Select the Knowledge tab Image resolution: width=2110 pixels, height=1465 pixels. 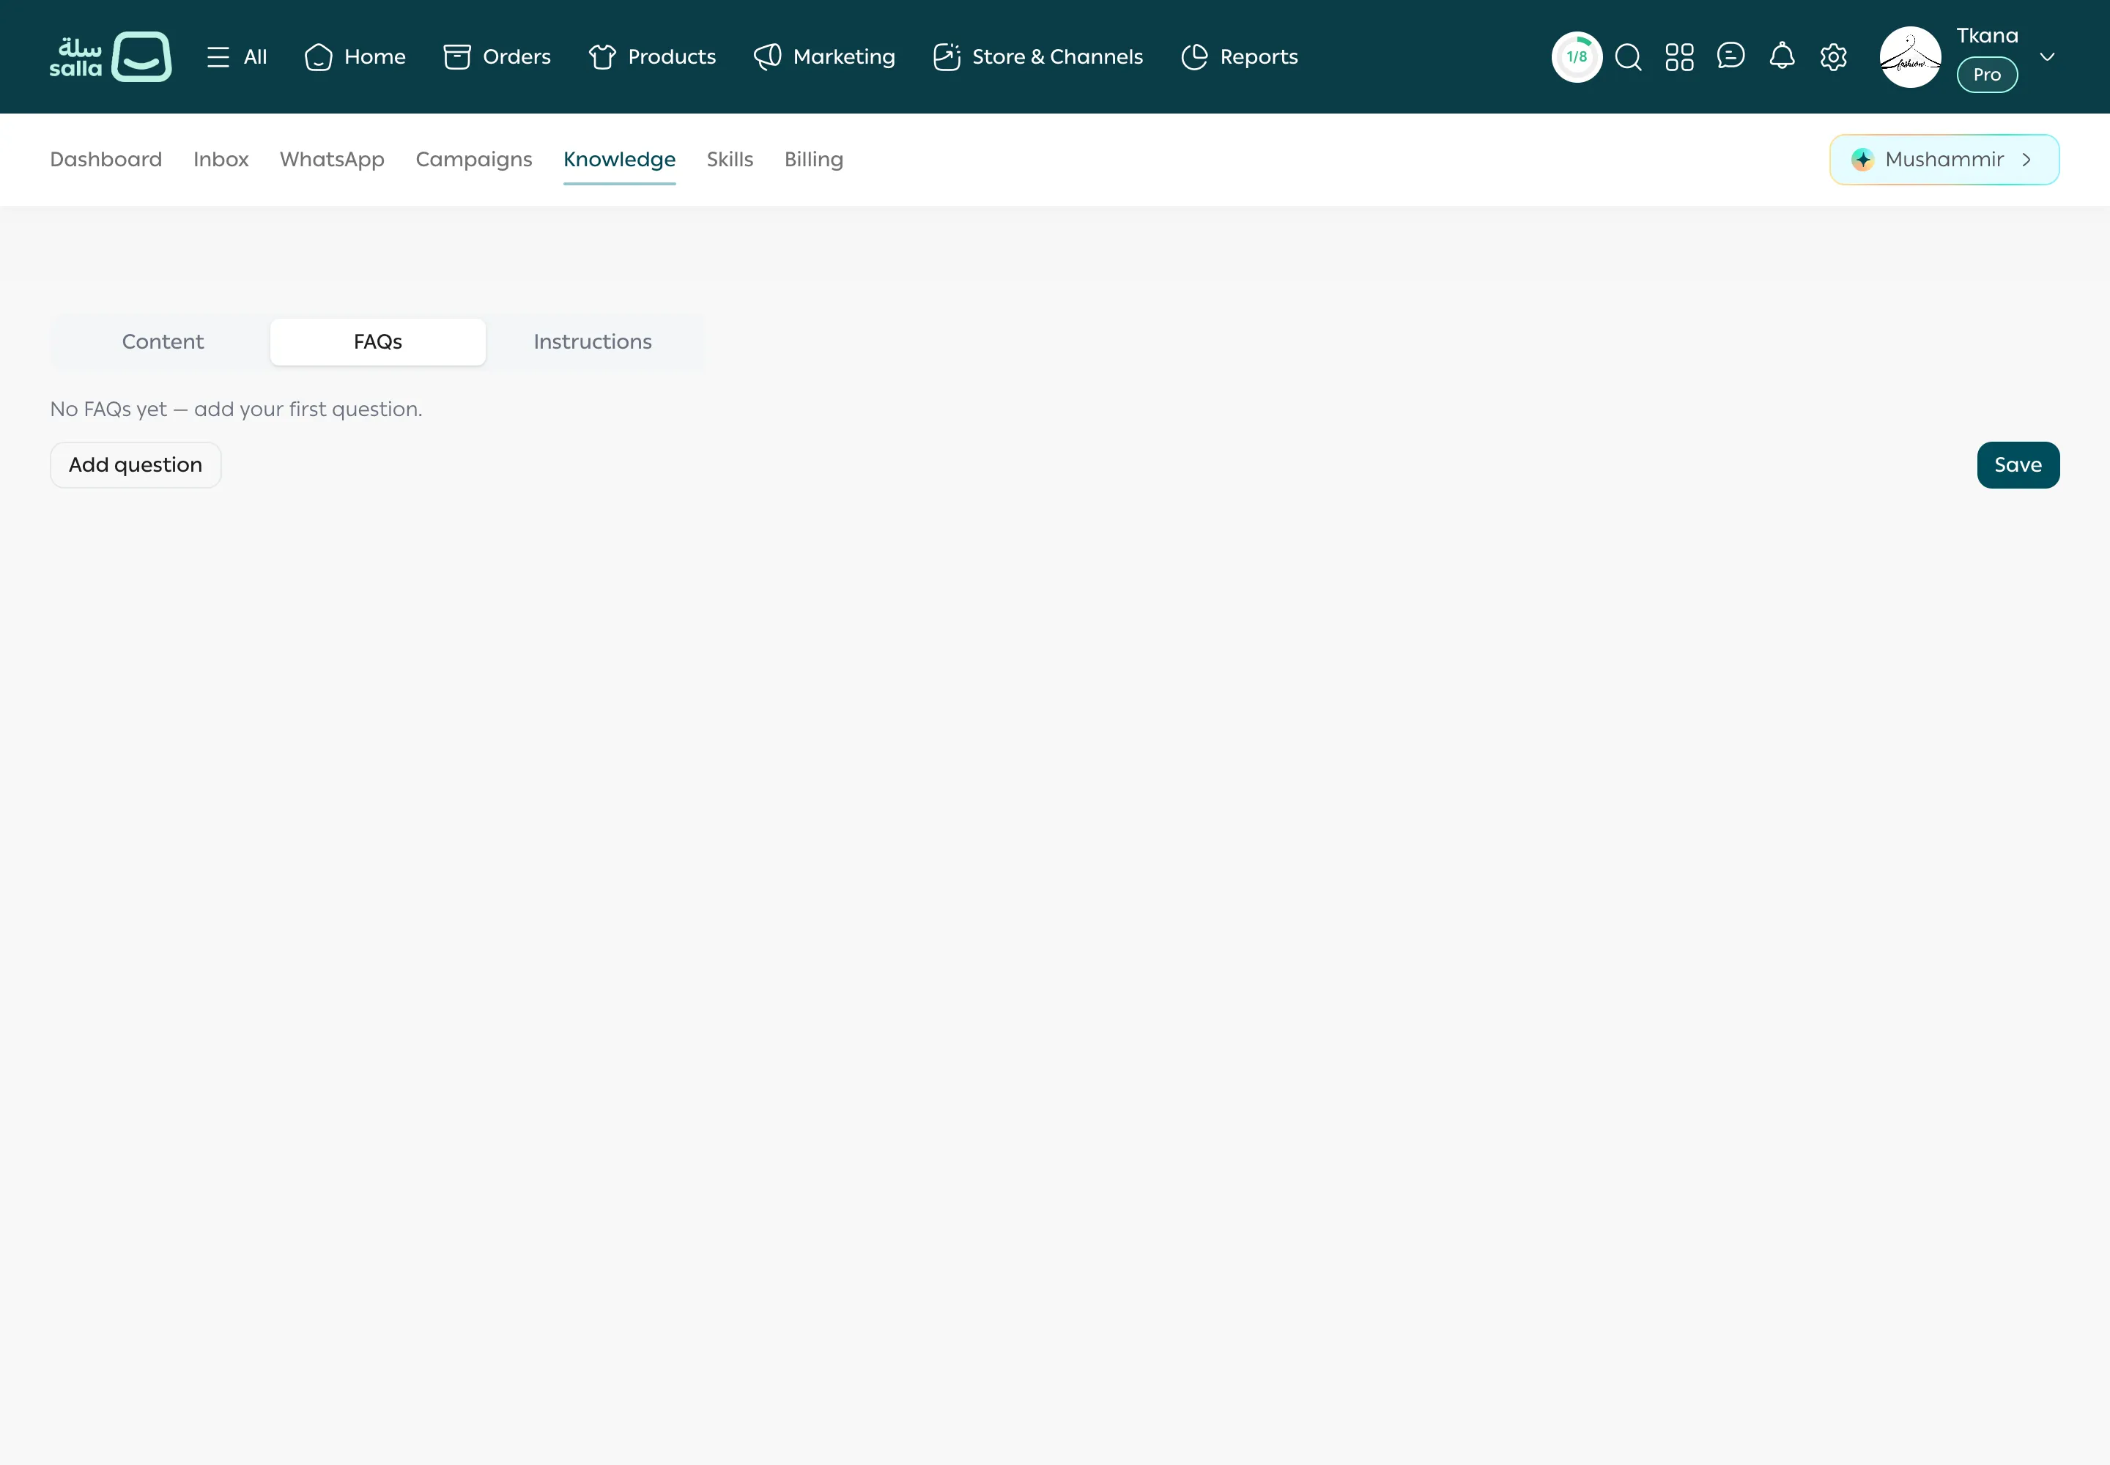(620, 160)
